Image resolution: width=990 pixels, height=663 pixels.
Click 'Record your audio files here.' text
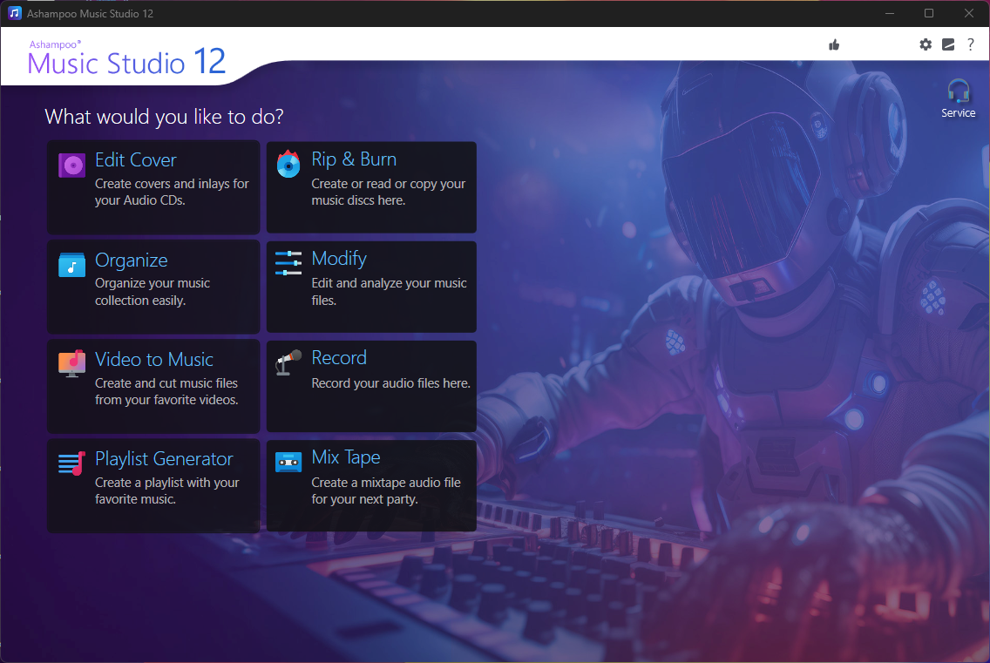coord(390,383)
